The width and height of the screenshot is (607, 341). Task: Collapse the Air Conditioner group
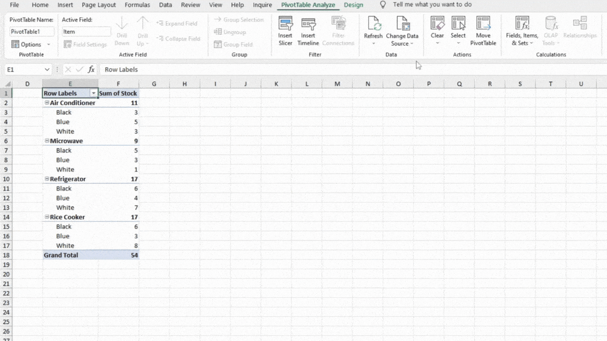[x=47, y=103]
